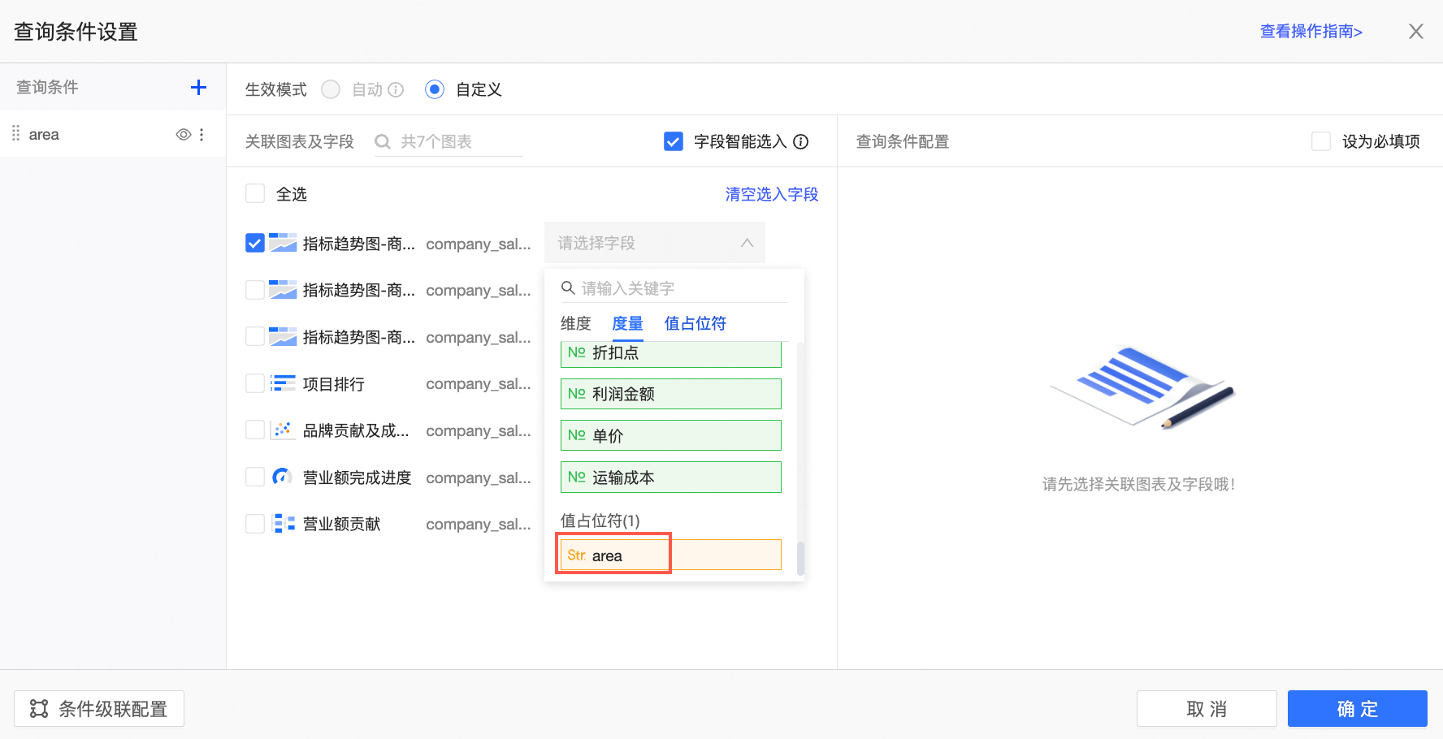This screenshot has height=739, width=1443.
Task: Choose the area placeholder field option
Action: click(x=670, y=555)
